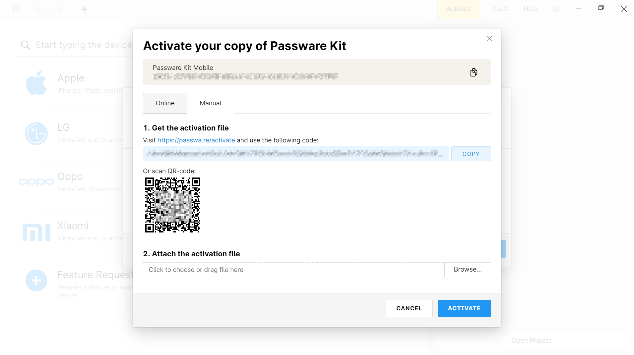Copy the license key using the clipboard icon
Image resolution: width=634 pixels, height=355 pixels.
coord(474,72)
